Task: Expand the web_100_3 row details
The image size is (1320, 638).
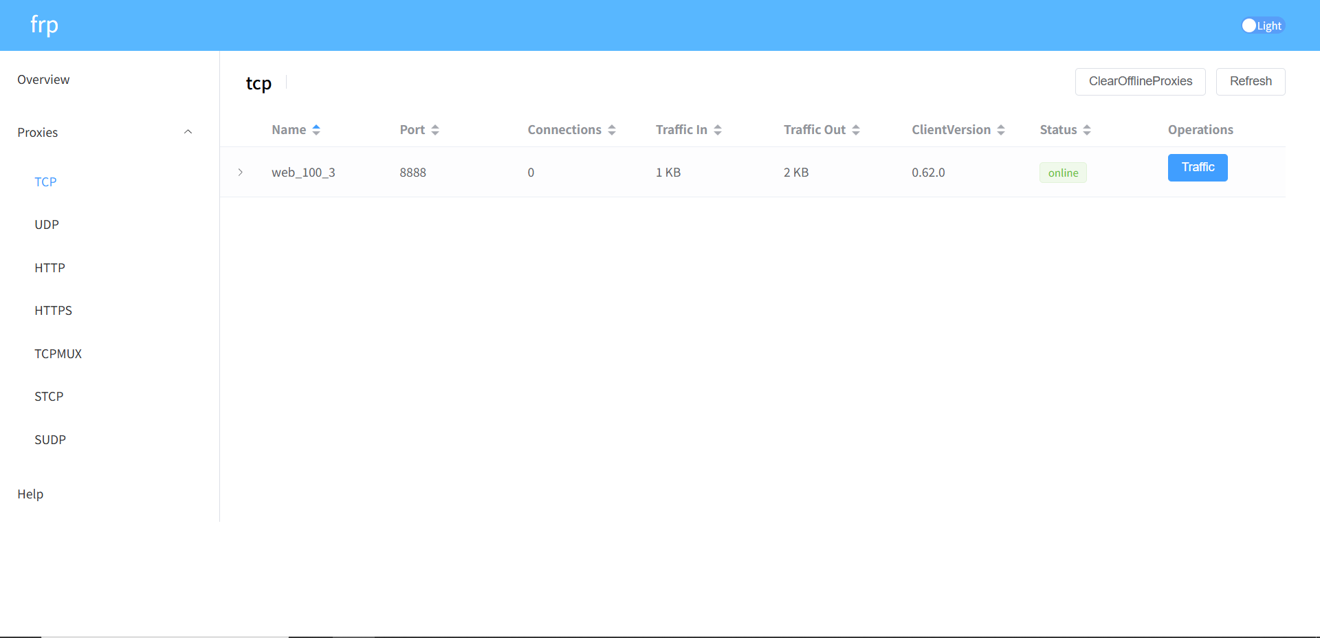Action: pos(240,173)
